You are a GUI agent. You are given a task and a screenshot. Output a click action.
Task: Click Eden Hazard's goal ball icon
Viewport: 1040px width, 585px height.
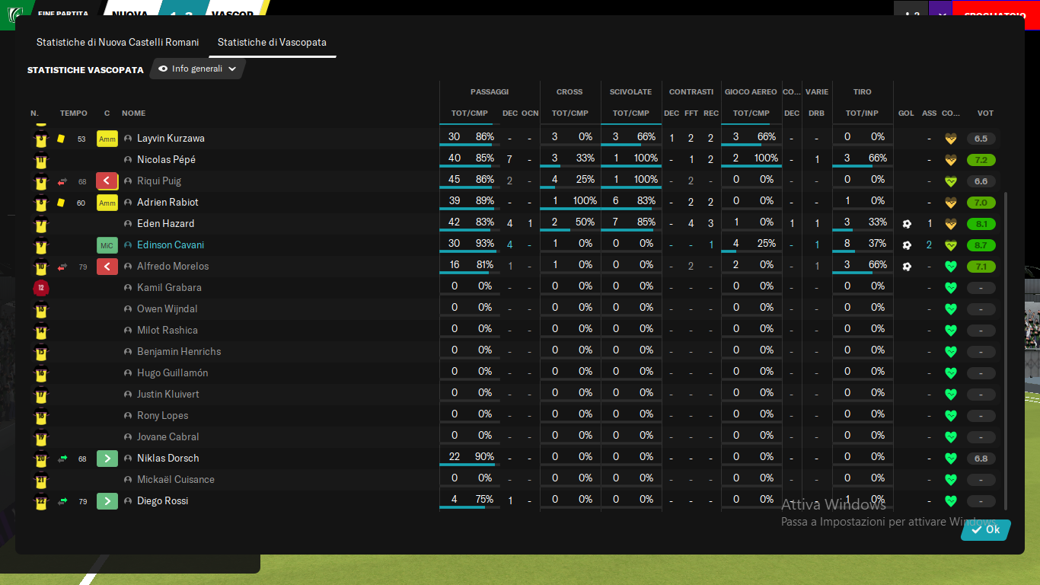click(x=907, y=224)
